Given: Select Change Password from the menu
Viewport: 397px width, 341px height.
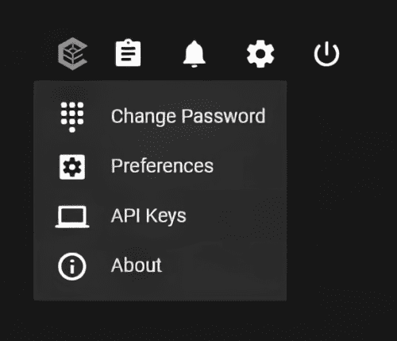Looking at the screenshot, I should (x=160, y=117).
